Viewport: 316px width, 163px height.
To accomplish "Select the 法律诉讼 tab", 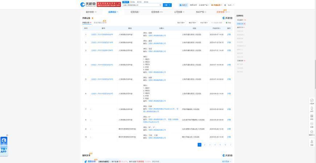I will tap(113, 12).
